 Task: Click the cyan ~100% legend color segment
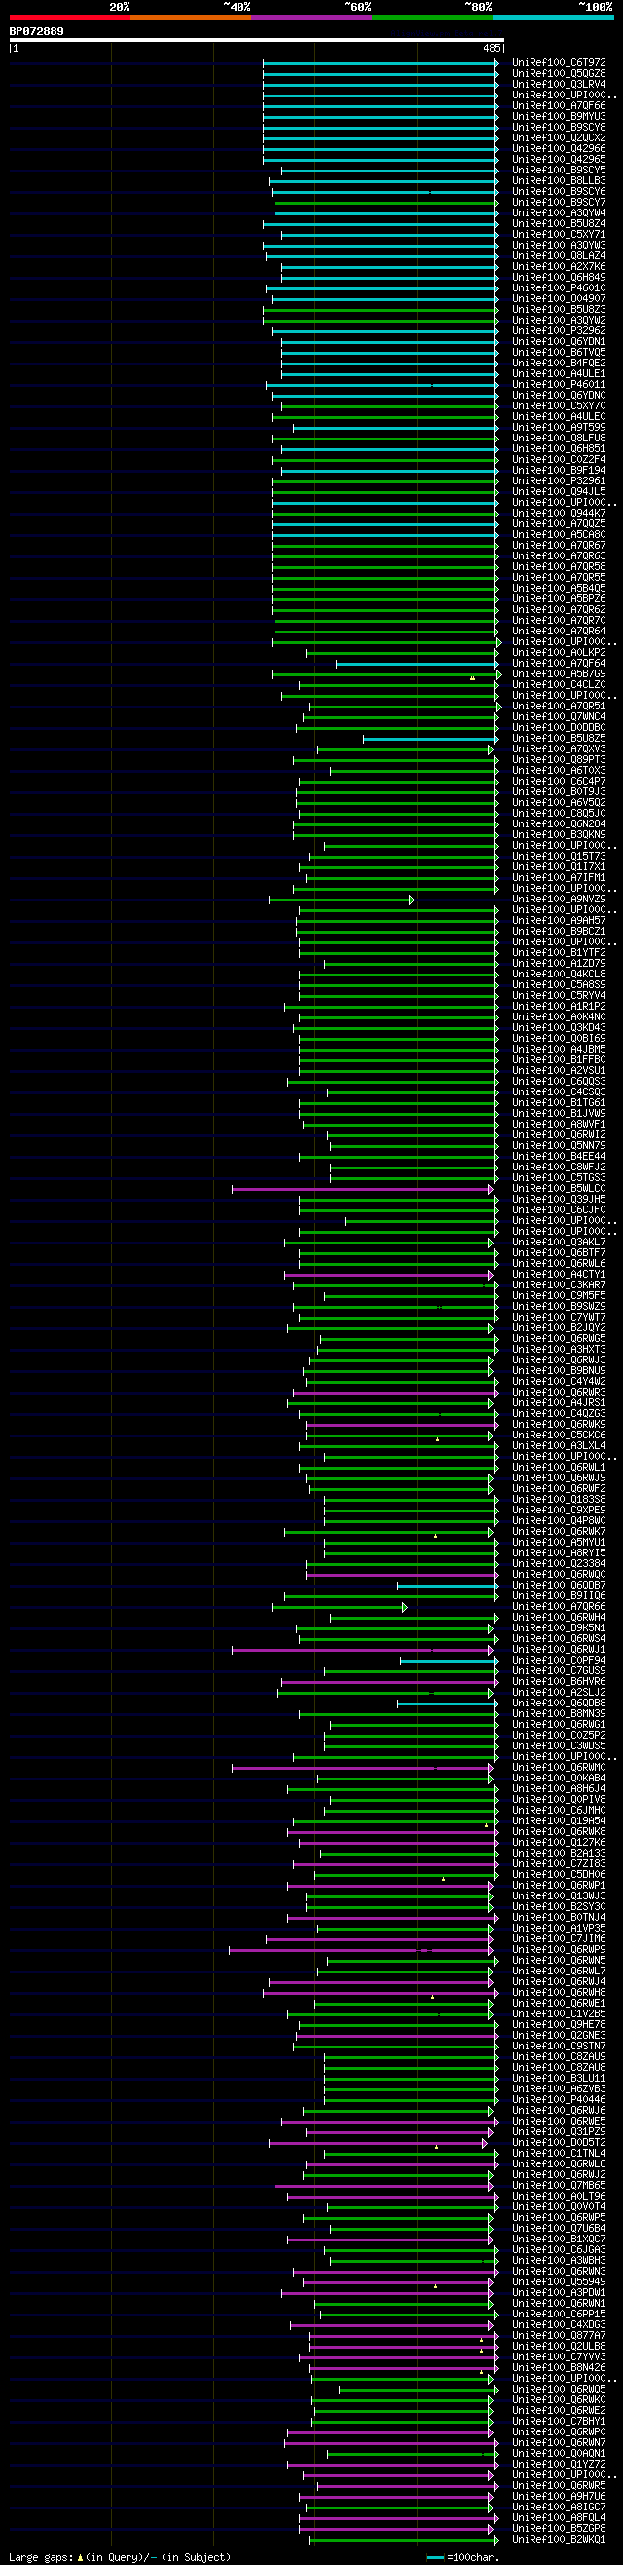tap(553, 18)
